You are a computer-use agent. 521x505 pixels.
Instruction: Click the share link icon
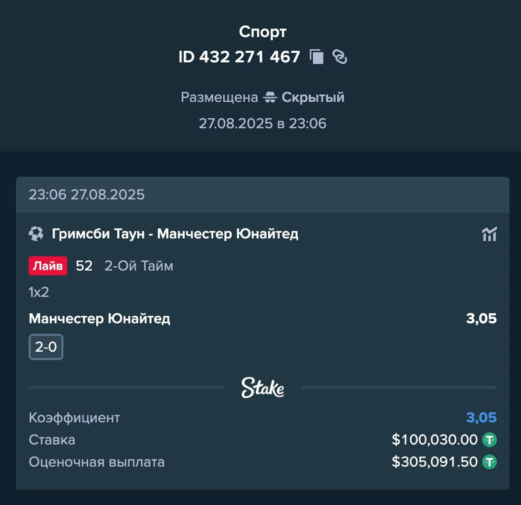[339, 57]
